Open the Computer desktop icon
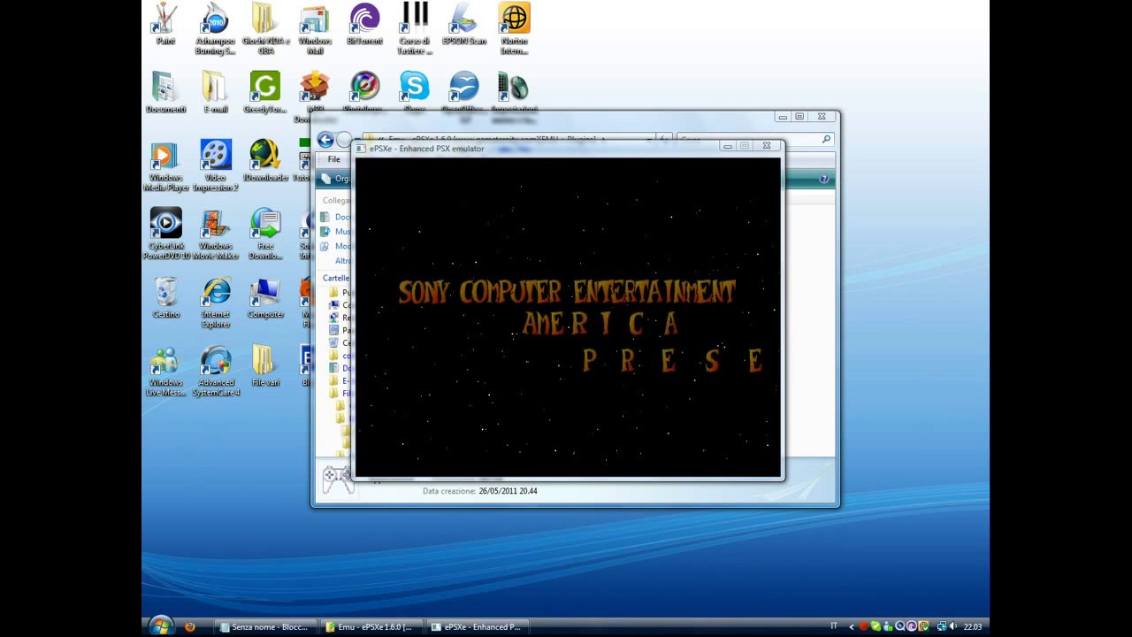Screen dimensions: 1132x637 tap(264, 298)
